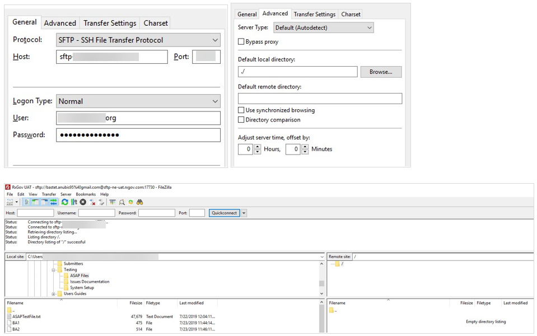Open file search binoculars icon
The image size is (537, 336).
pos(139,202)
